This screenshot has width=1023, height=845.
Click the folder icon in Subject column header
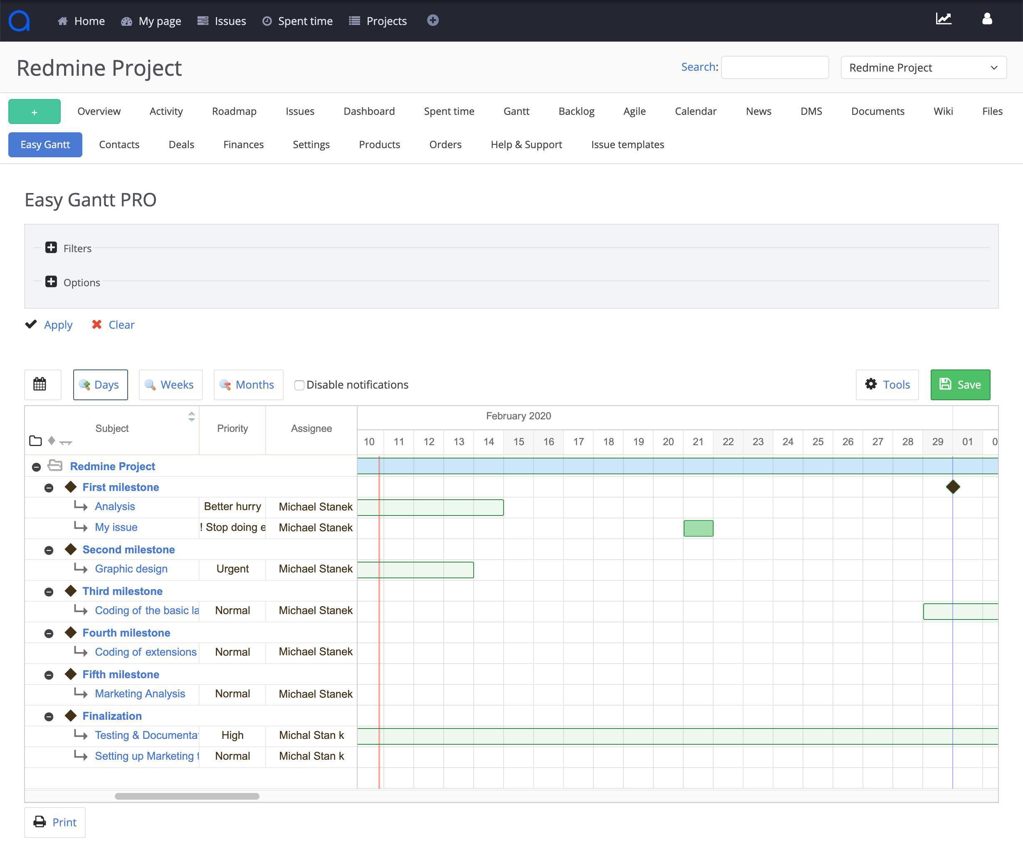pos(35,441)
